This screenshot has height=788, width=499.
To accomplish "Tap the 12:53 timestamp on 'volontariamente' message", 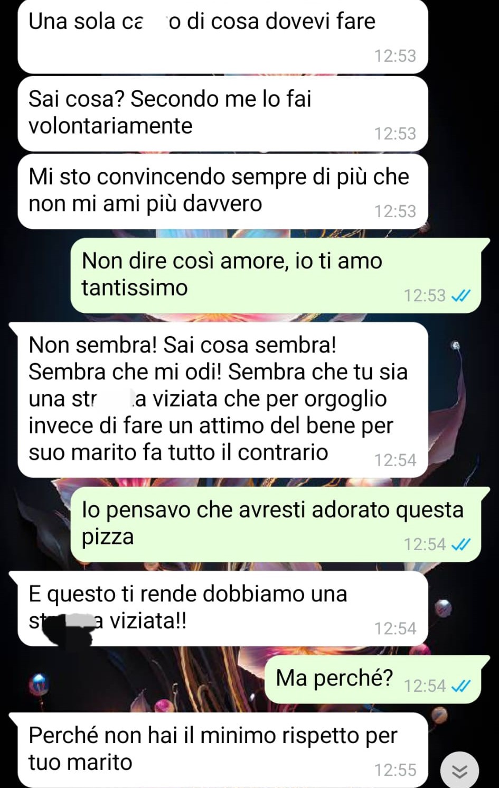I will click(x=395, y=134).
